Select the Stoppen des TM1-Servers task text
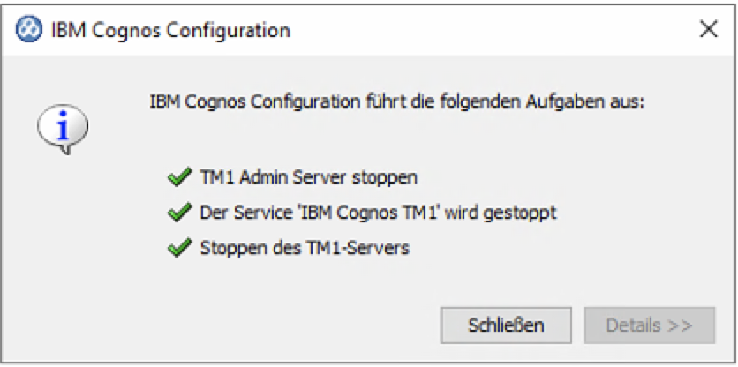Image resolution: width=738 pixels, height=367 pixels. (x=305, y=248)
